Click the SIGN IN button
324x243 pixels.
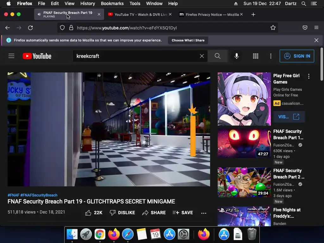click(297, 56)
